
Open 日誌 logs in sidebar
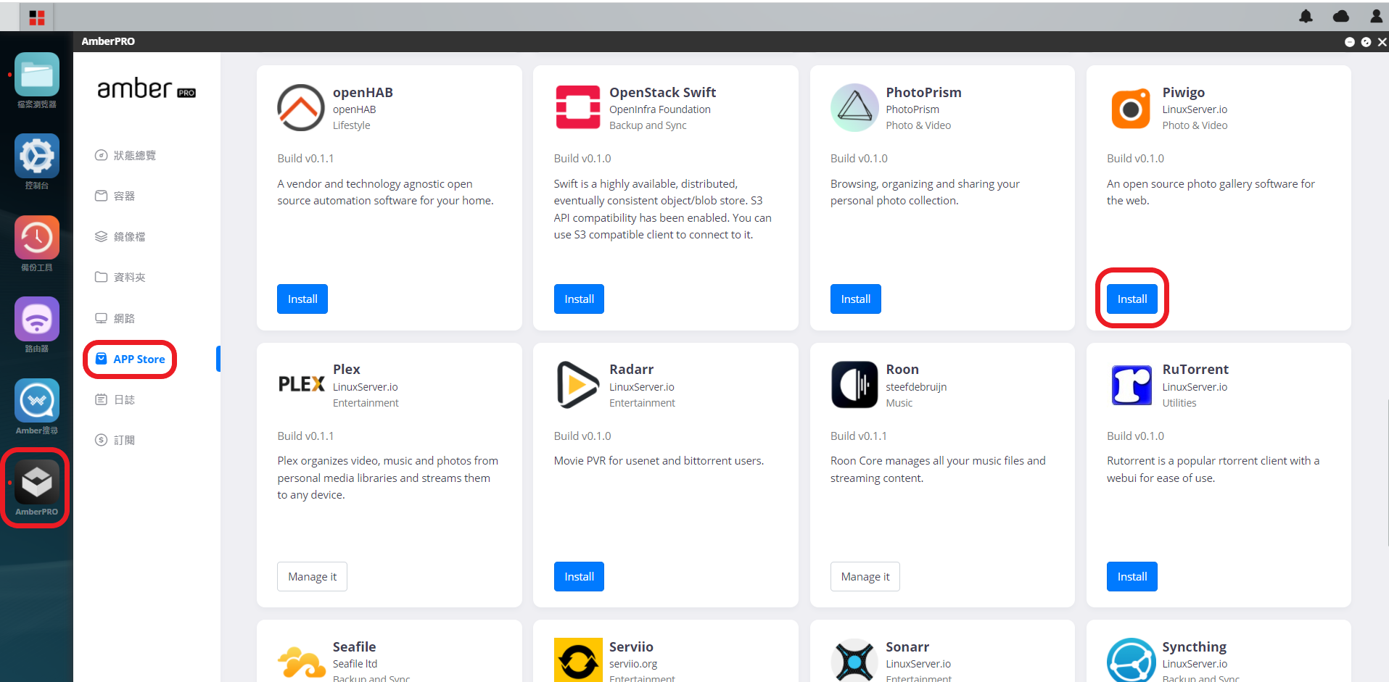coord(115,399)
